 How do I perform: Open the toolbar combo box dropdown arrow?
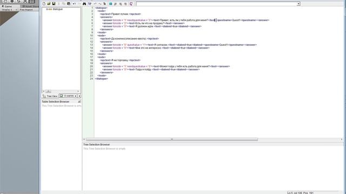(298, 4)
